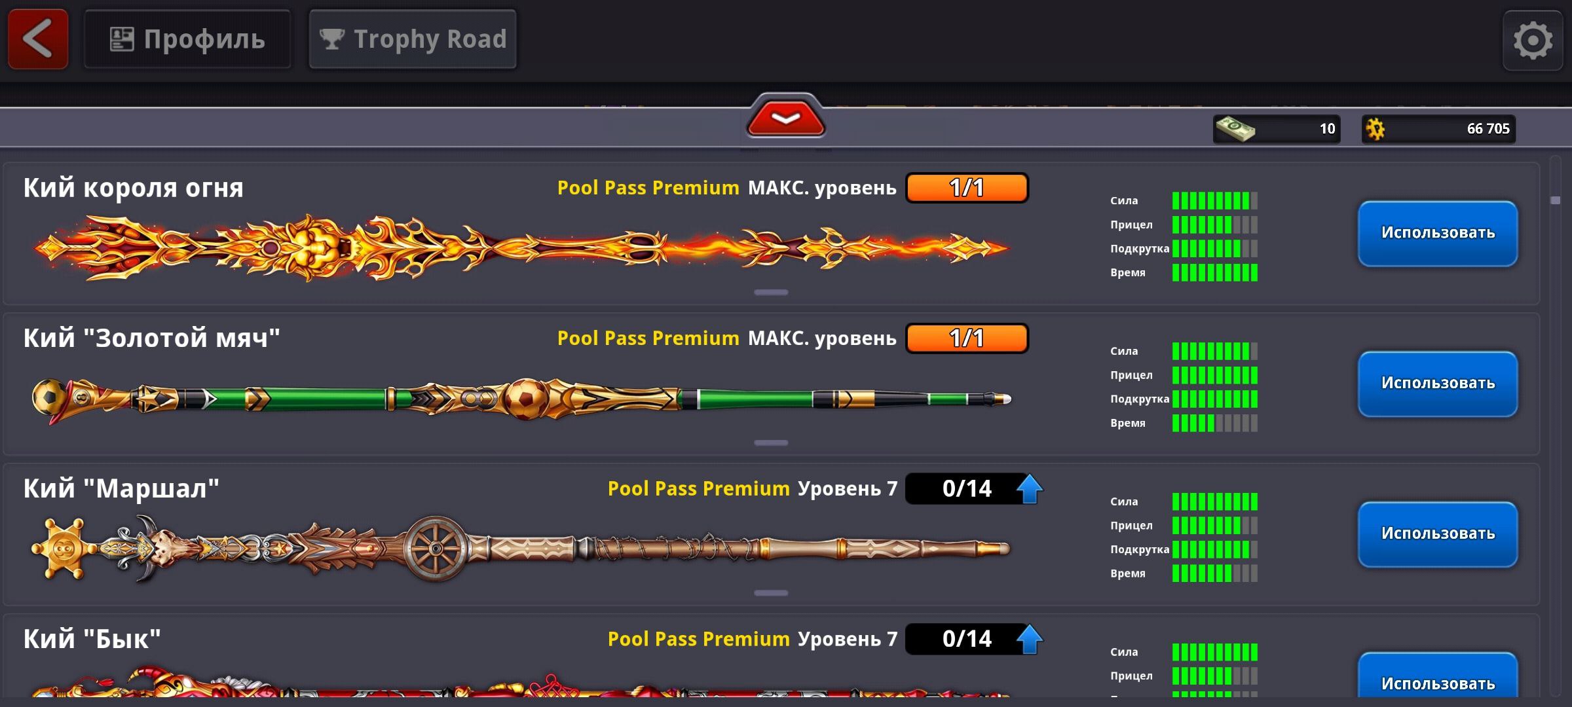
Task: Tap the gold coin currency icon
Action: coord(1375,129)
